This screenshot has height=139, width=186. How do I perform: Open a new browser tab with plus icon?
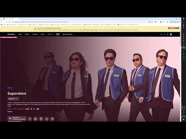(x=21, y=19)
